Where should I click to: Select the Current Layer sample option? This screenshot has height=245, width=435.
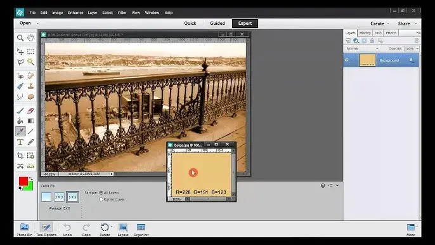(101, 199)
